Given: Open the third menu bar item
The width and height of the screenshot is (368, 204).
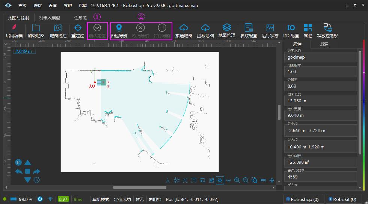Looking at the screenshot, I should pos(53,5).
